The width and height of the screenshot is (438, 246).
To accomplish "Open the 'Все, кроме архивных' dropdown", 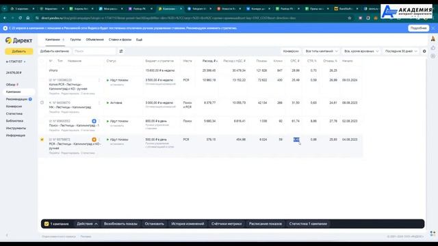I will tap(361, 51).
